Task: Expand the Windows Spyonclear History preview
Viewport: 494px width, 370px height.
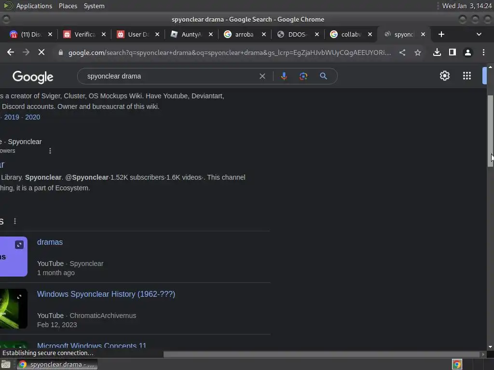Action: click(19, 297)
